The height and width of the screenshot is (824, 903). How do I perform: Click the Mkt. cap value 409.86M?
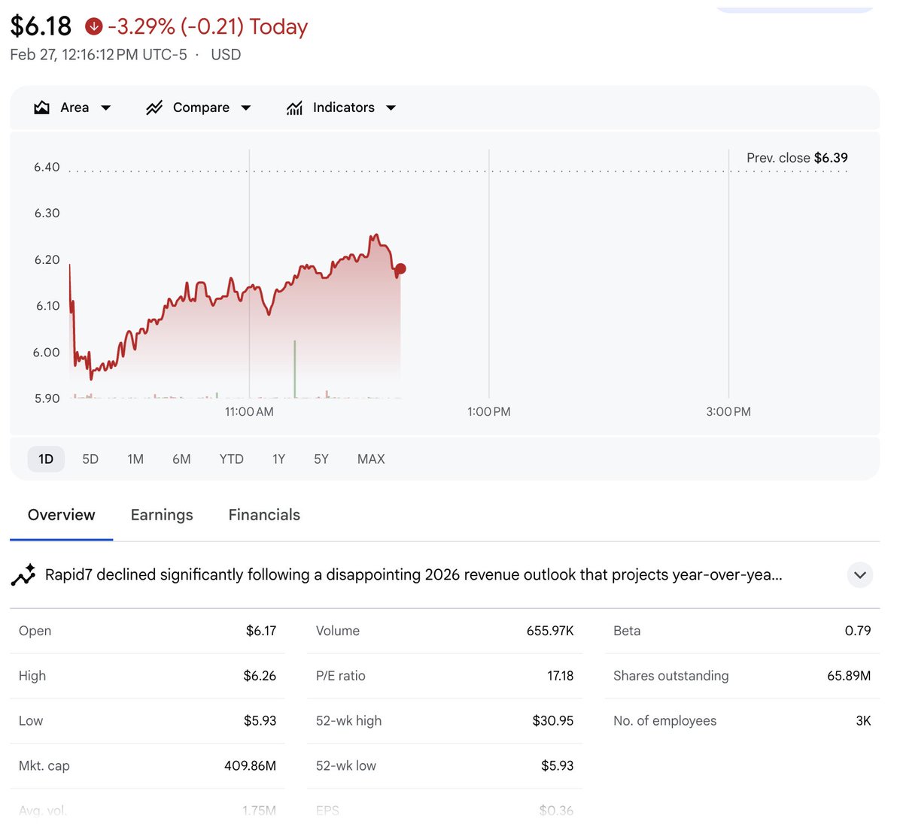coord(250,766)
